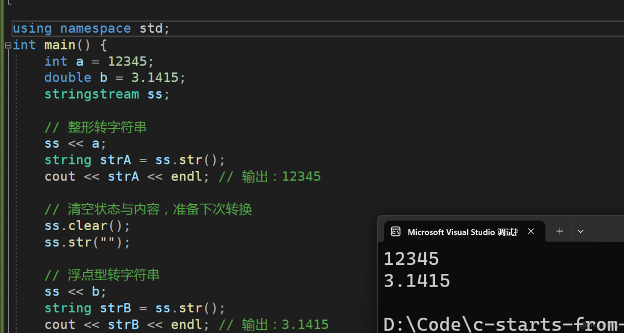
Task: Place cursor on the using namespace std; line
Action: tap(90, 28)
